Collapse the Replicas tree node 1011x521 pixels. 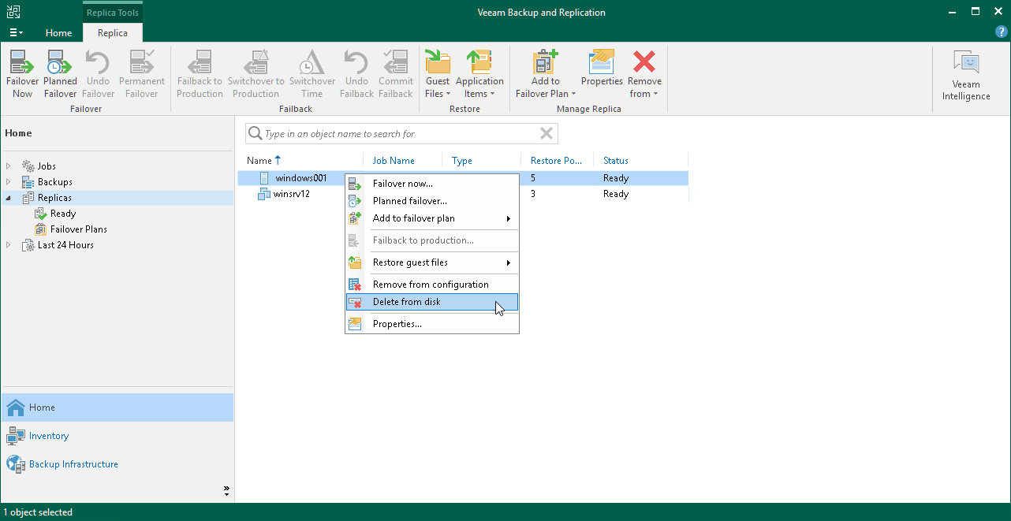(9, 198)
